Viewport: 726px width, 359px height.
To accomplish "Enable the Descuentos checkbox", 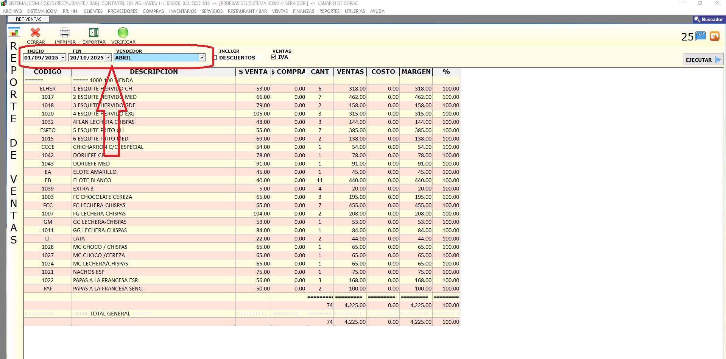I will (215, 58).
